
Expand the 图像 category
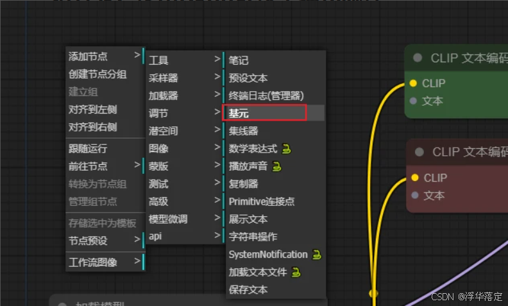[x=185, y=148]
